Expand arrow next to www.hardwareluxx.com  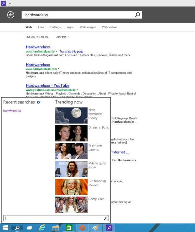(x=59, y=69)
